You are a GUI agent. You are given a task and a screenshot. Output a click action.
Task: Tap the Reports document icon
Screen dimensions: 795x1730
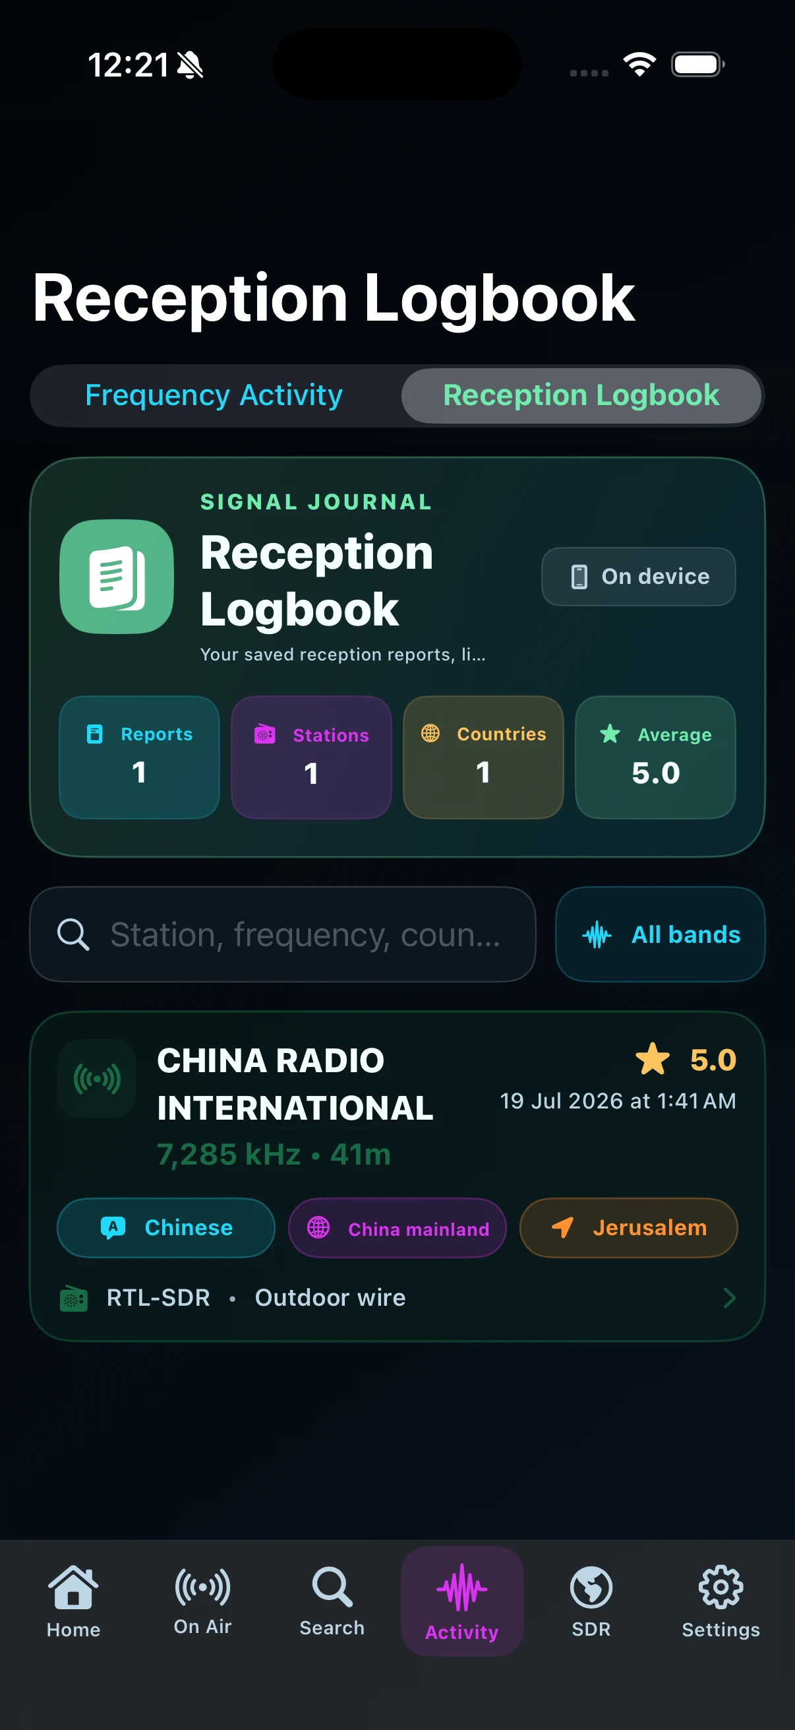click(96, 734)
